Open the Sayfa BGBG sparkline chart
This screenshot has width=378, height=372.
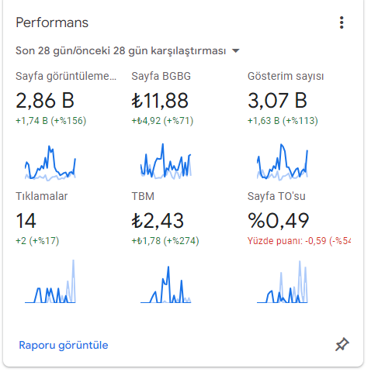click(166, 161)
